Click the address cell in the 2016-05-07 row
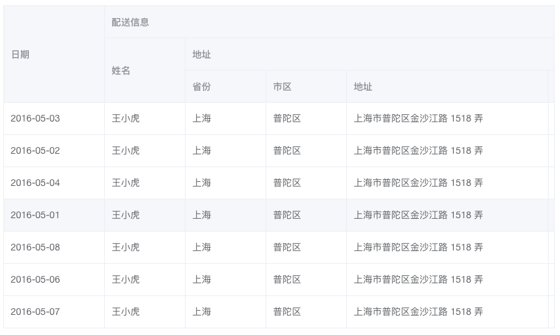560x335 pixels. (x=418, y=312)
